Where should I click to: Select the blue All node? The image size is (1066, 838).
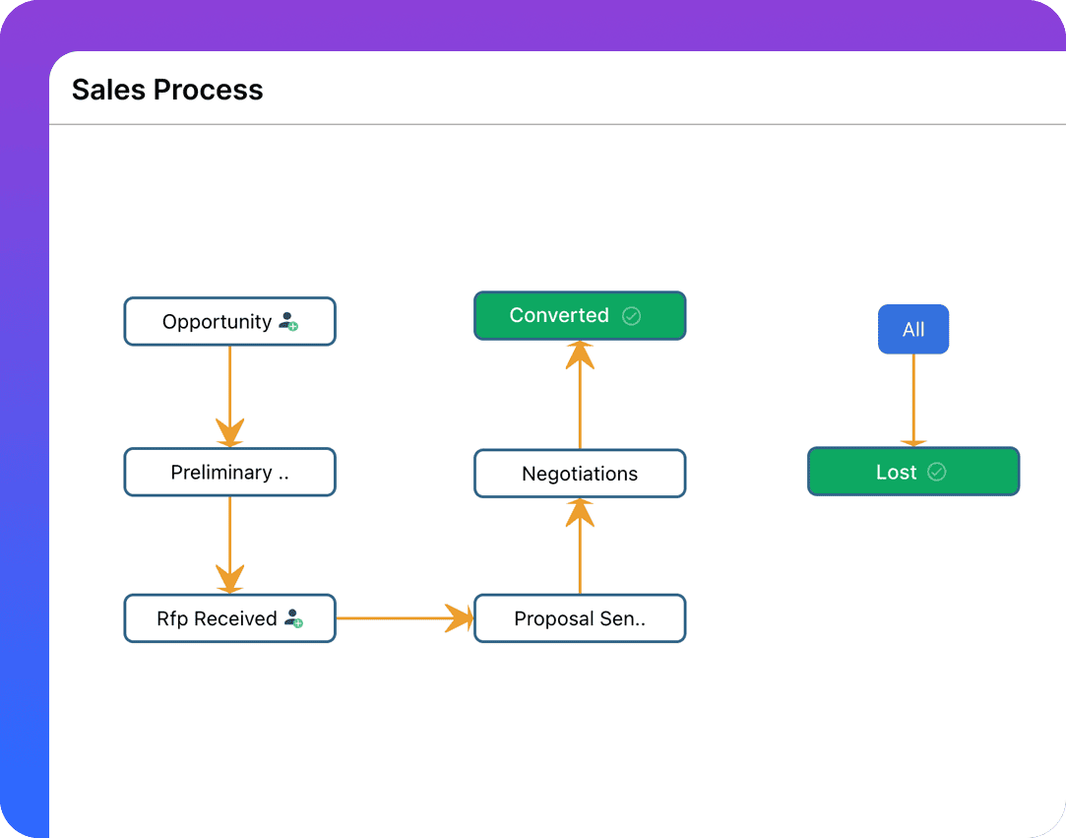(913, 329)
